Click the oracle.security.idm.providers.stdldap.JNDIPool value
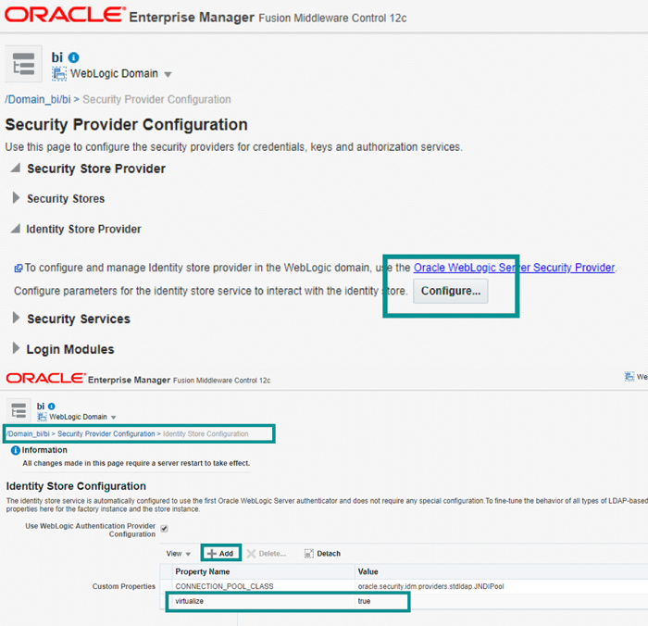Viewport: 648px width, 626px height. tap(430, 586)
